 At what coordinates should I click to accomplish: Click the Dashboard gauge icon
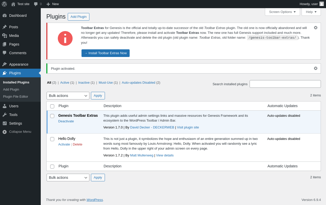click(5, 16)
